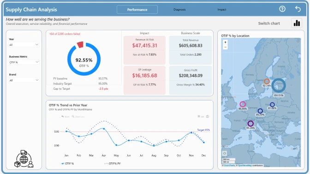This screenshot has width=310, height=174.
Task: Click the November OTIF % data point
Action: click(191, 133)
